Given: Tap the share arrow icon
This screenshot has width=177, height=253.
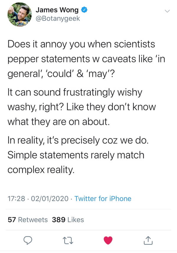Looking at the screenshot, I should (x=148, y=241).
